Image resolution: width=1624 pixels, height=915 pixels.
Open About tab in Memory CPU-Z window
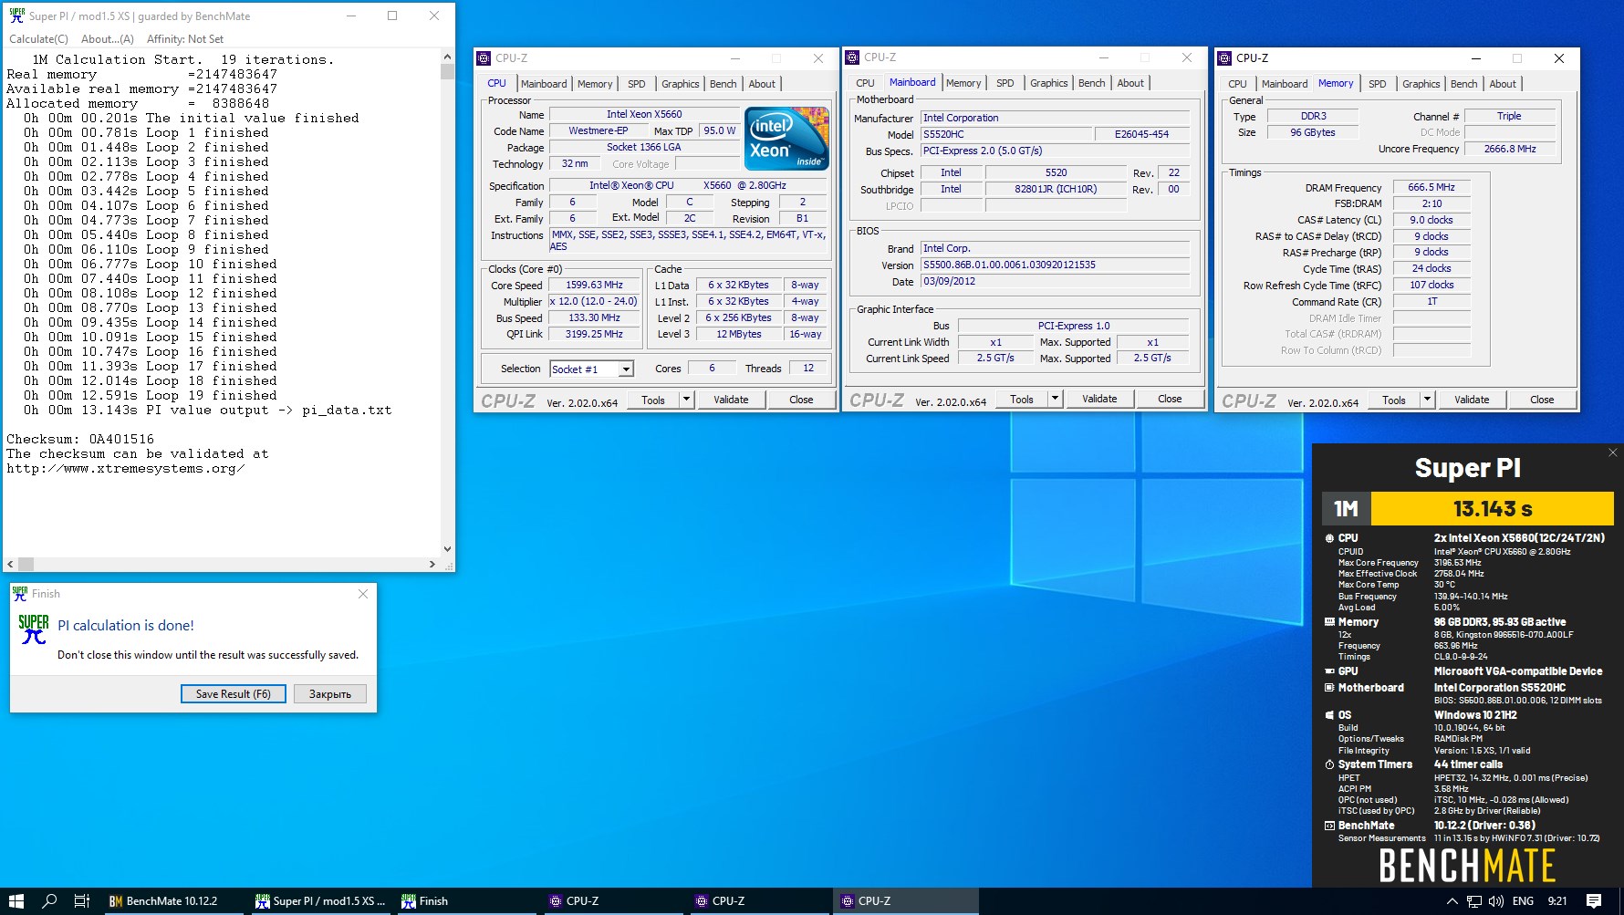coord(1503,84)
